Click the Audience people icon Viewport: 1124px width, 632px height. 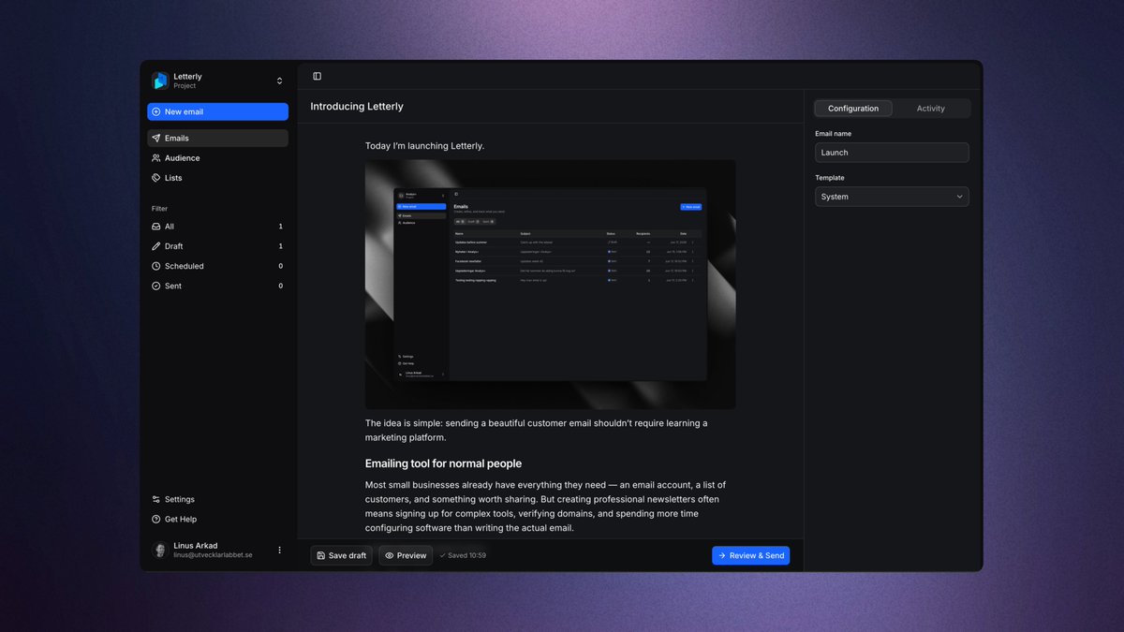pos(156,158)
